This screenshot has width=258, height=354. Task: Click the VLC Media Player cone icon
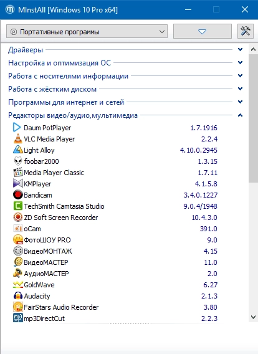17,139
